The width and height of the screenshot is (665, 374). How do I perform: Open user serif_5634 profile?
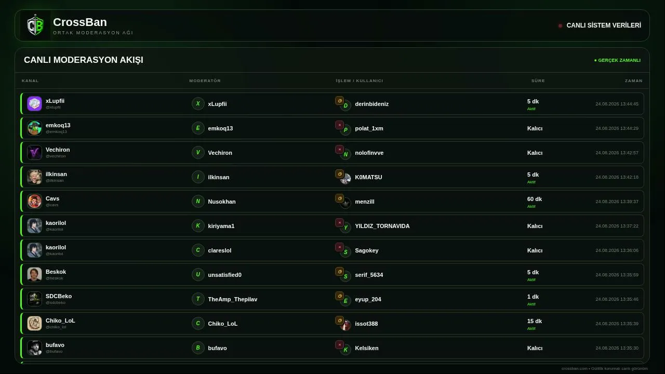point(369,275)
